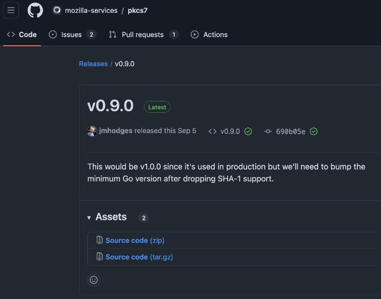Open the emoji reaction picker
This screenshot has width=381, height=299.
[x=94, y=280]
